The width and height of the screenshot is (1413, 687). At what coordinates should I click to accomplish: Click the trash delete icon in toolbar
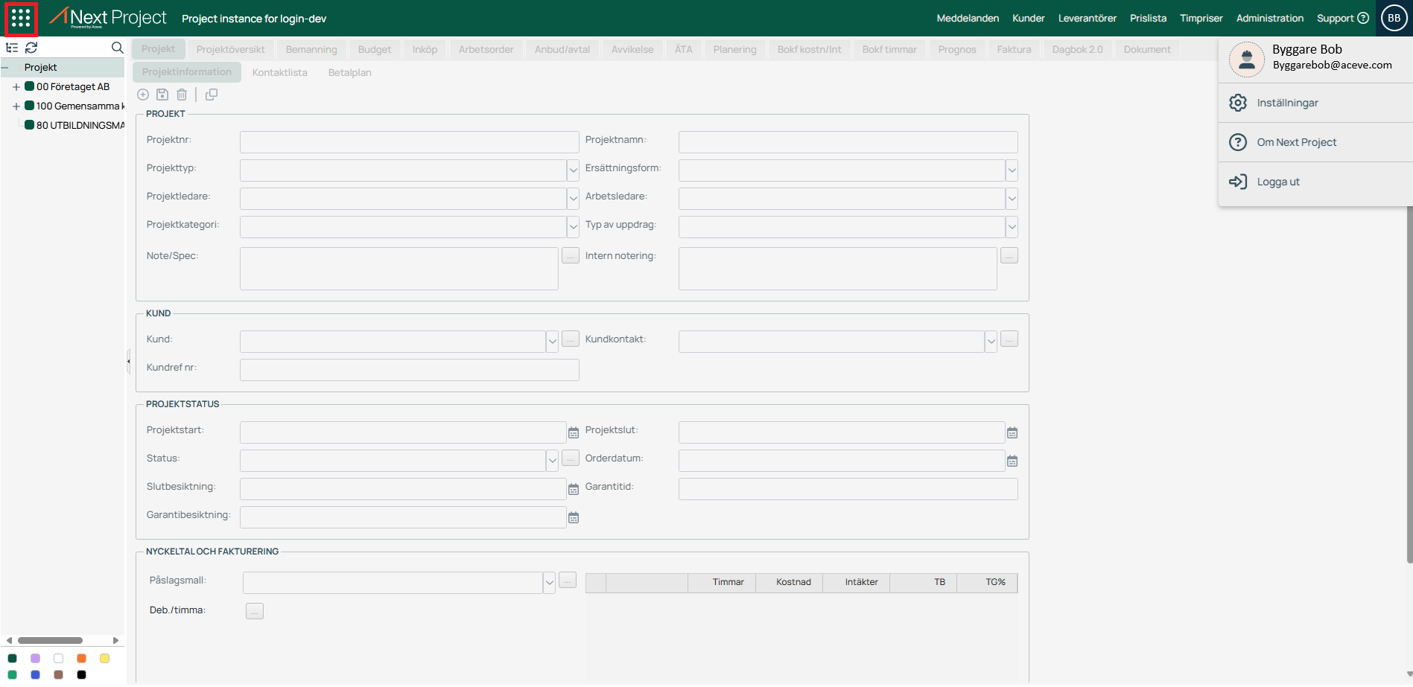click(182, 95)
